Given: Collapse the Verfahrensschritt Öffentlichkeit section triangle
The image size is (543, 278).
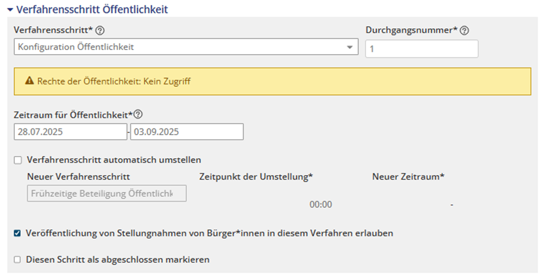Looking at the screenshot, I should [10, 10].
